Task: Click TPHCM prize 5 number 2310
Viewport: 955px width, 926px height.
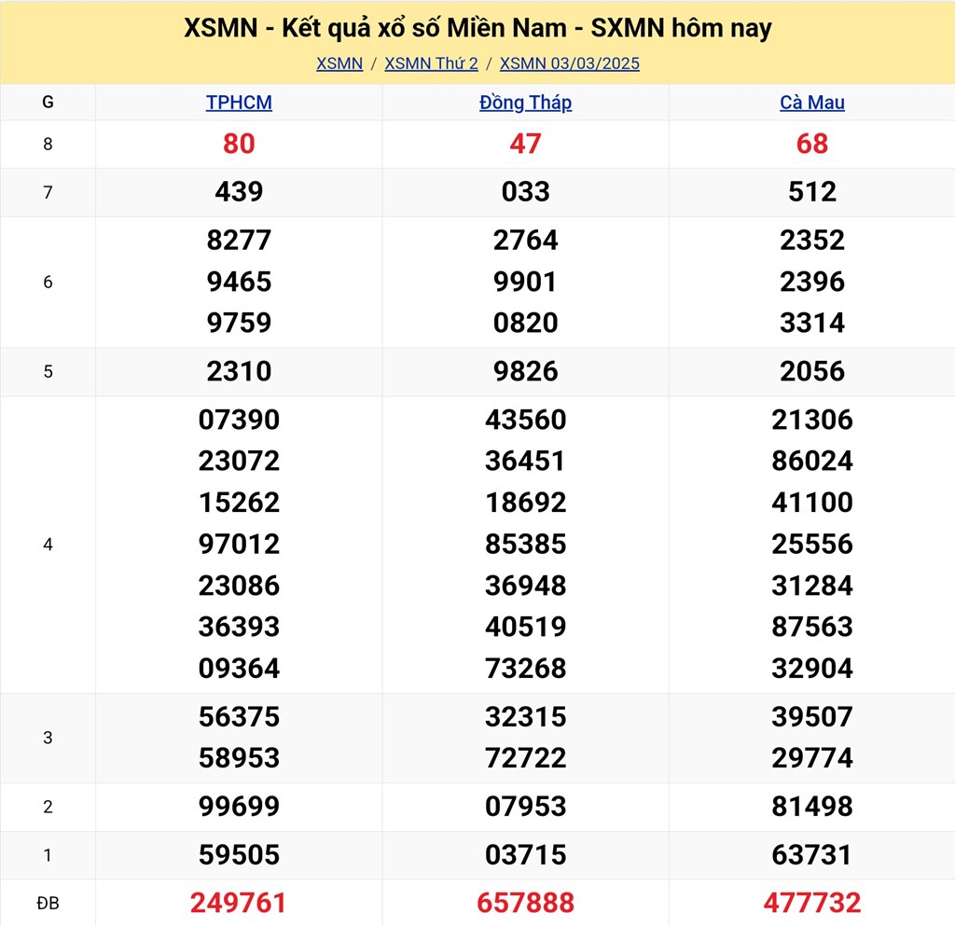Action: pyautogui.click(x=239, y=371)
